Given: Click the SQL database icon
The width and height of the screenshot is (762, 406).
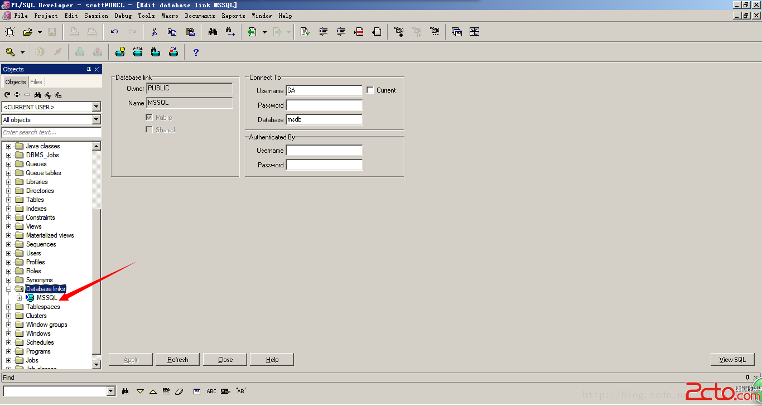Looking at the screenshot, I should 138,52.
